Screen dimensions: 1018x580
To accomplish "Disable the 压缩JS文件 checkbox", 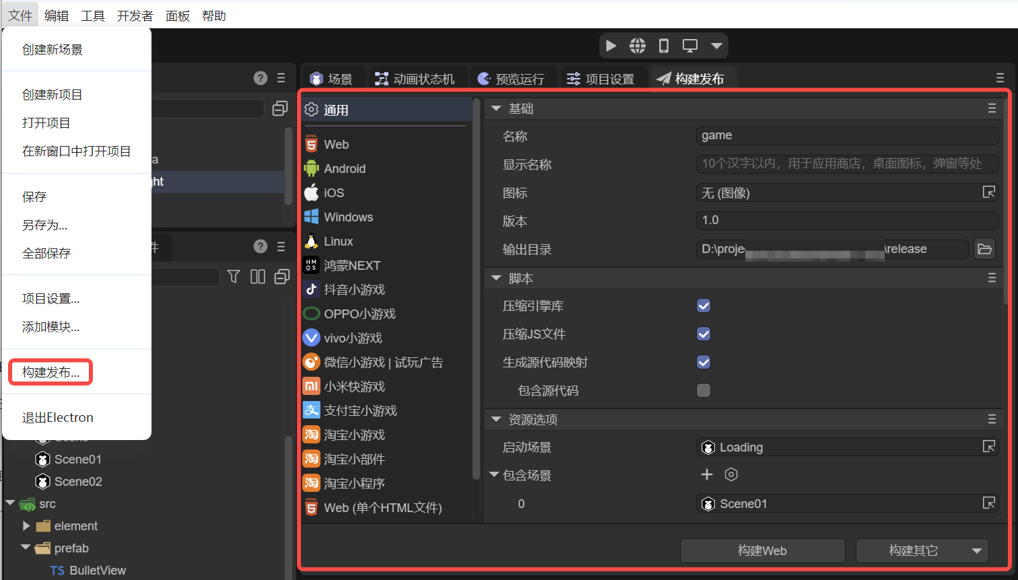I will 704,334.
